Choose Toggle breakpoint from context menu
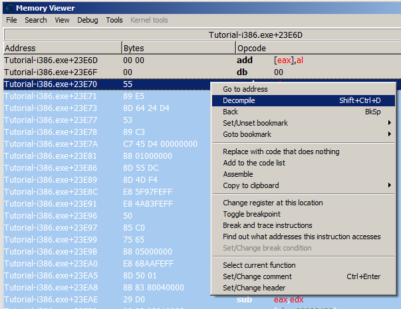 251,214
